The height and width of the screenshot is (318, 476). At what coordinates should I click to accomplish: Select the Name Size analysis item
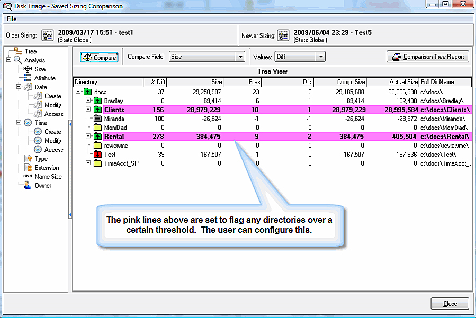click(x=48, y=177)
